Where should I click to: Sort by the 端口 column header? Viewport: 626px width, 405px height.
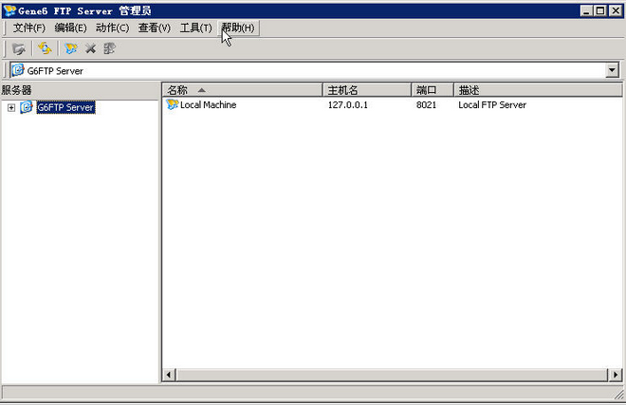[433, 90]
